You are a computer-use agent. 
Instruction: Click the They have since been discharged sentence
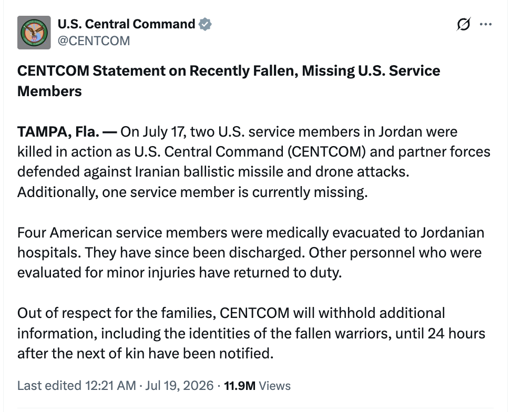195,253
